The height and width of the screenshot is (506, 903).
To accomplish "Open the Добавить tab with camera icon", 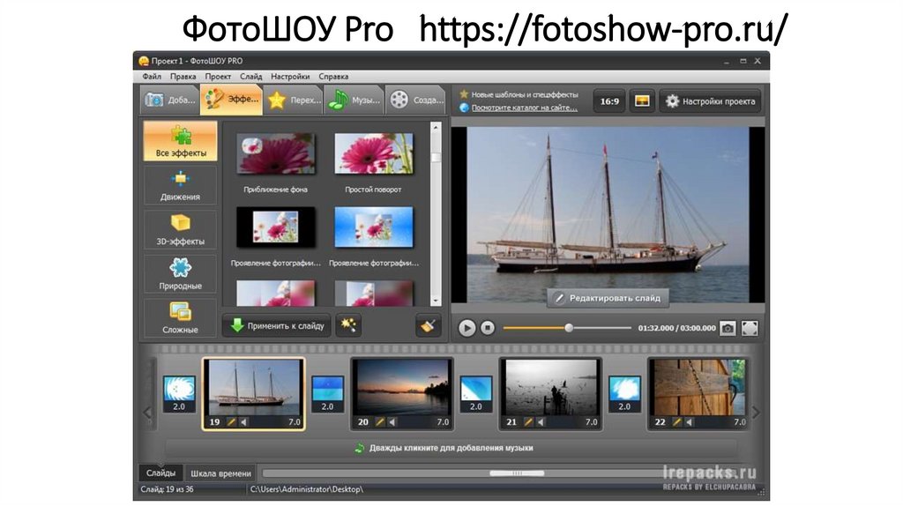I will tap(169, 100).
